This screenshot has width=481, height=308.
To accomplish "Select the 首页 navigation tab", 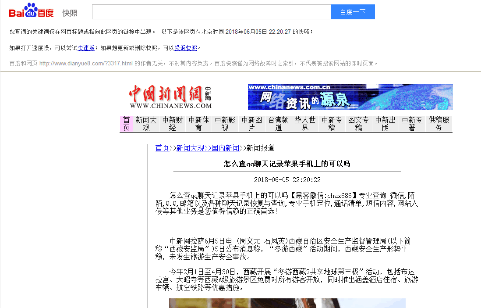I will [x=126, y=124].
